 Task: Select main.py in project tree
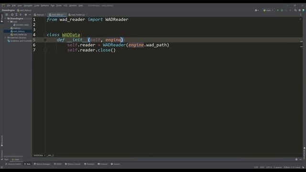coord(15,28)
